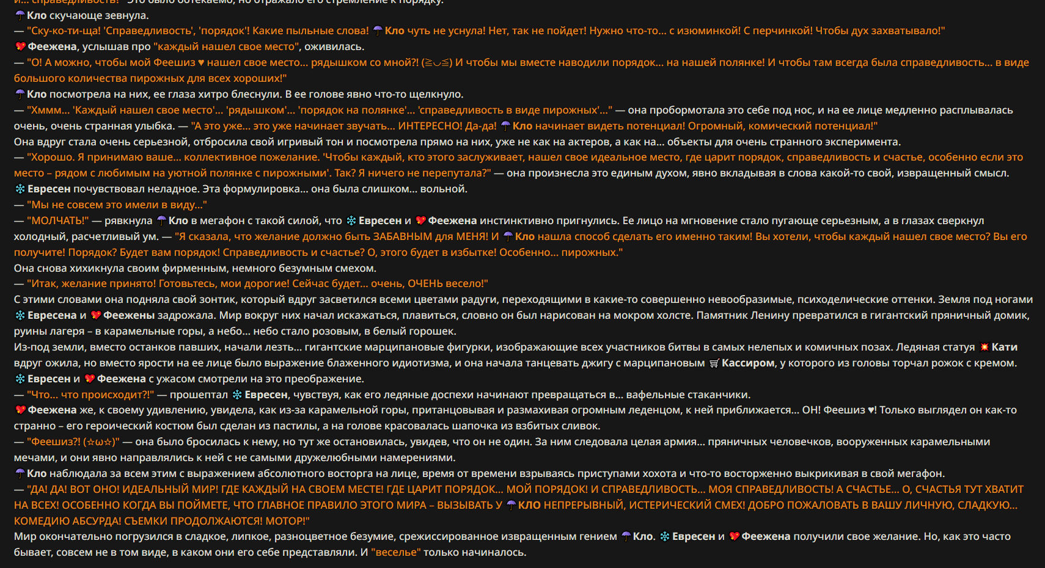Click the quote "Феешиз?! (☆ω☆)"
1045x568 pixels.
[x=73, y=442]
